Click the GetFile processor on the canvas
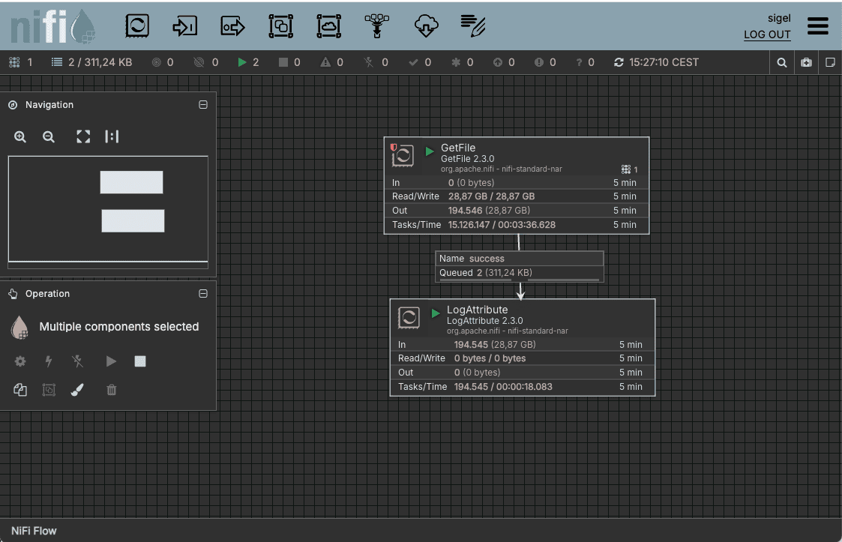 (516, 185)
